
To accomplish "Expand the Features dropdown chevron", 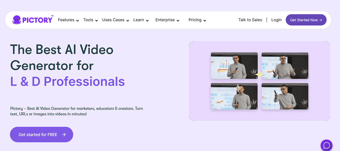I will [78, 21].
